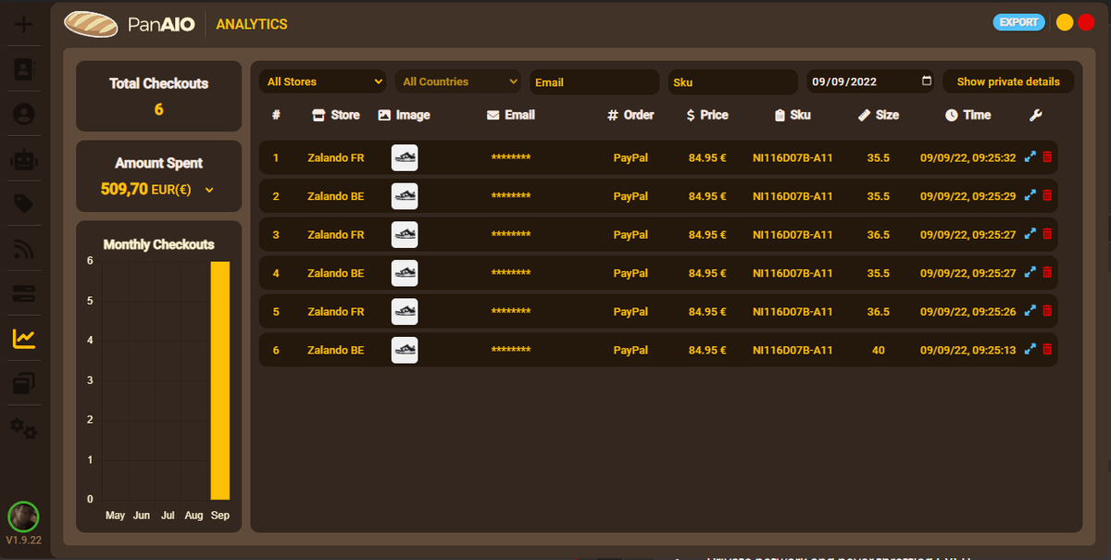Click PayPal order cell in row 4
The height and width of the screenshot is (560, 1111).
coord(630,273)
